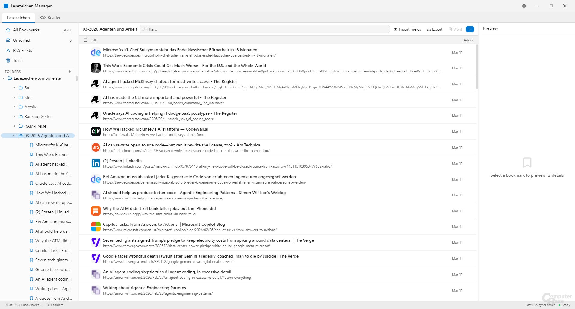Click The Register favicon on the McKinsey bookmark
The height and width of the screenshot is (309, 575).
95,84
